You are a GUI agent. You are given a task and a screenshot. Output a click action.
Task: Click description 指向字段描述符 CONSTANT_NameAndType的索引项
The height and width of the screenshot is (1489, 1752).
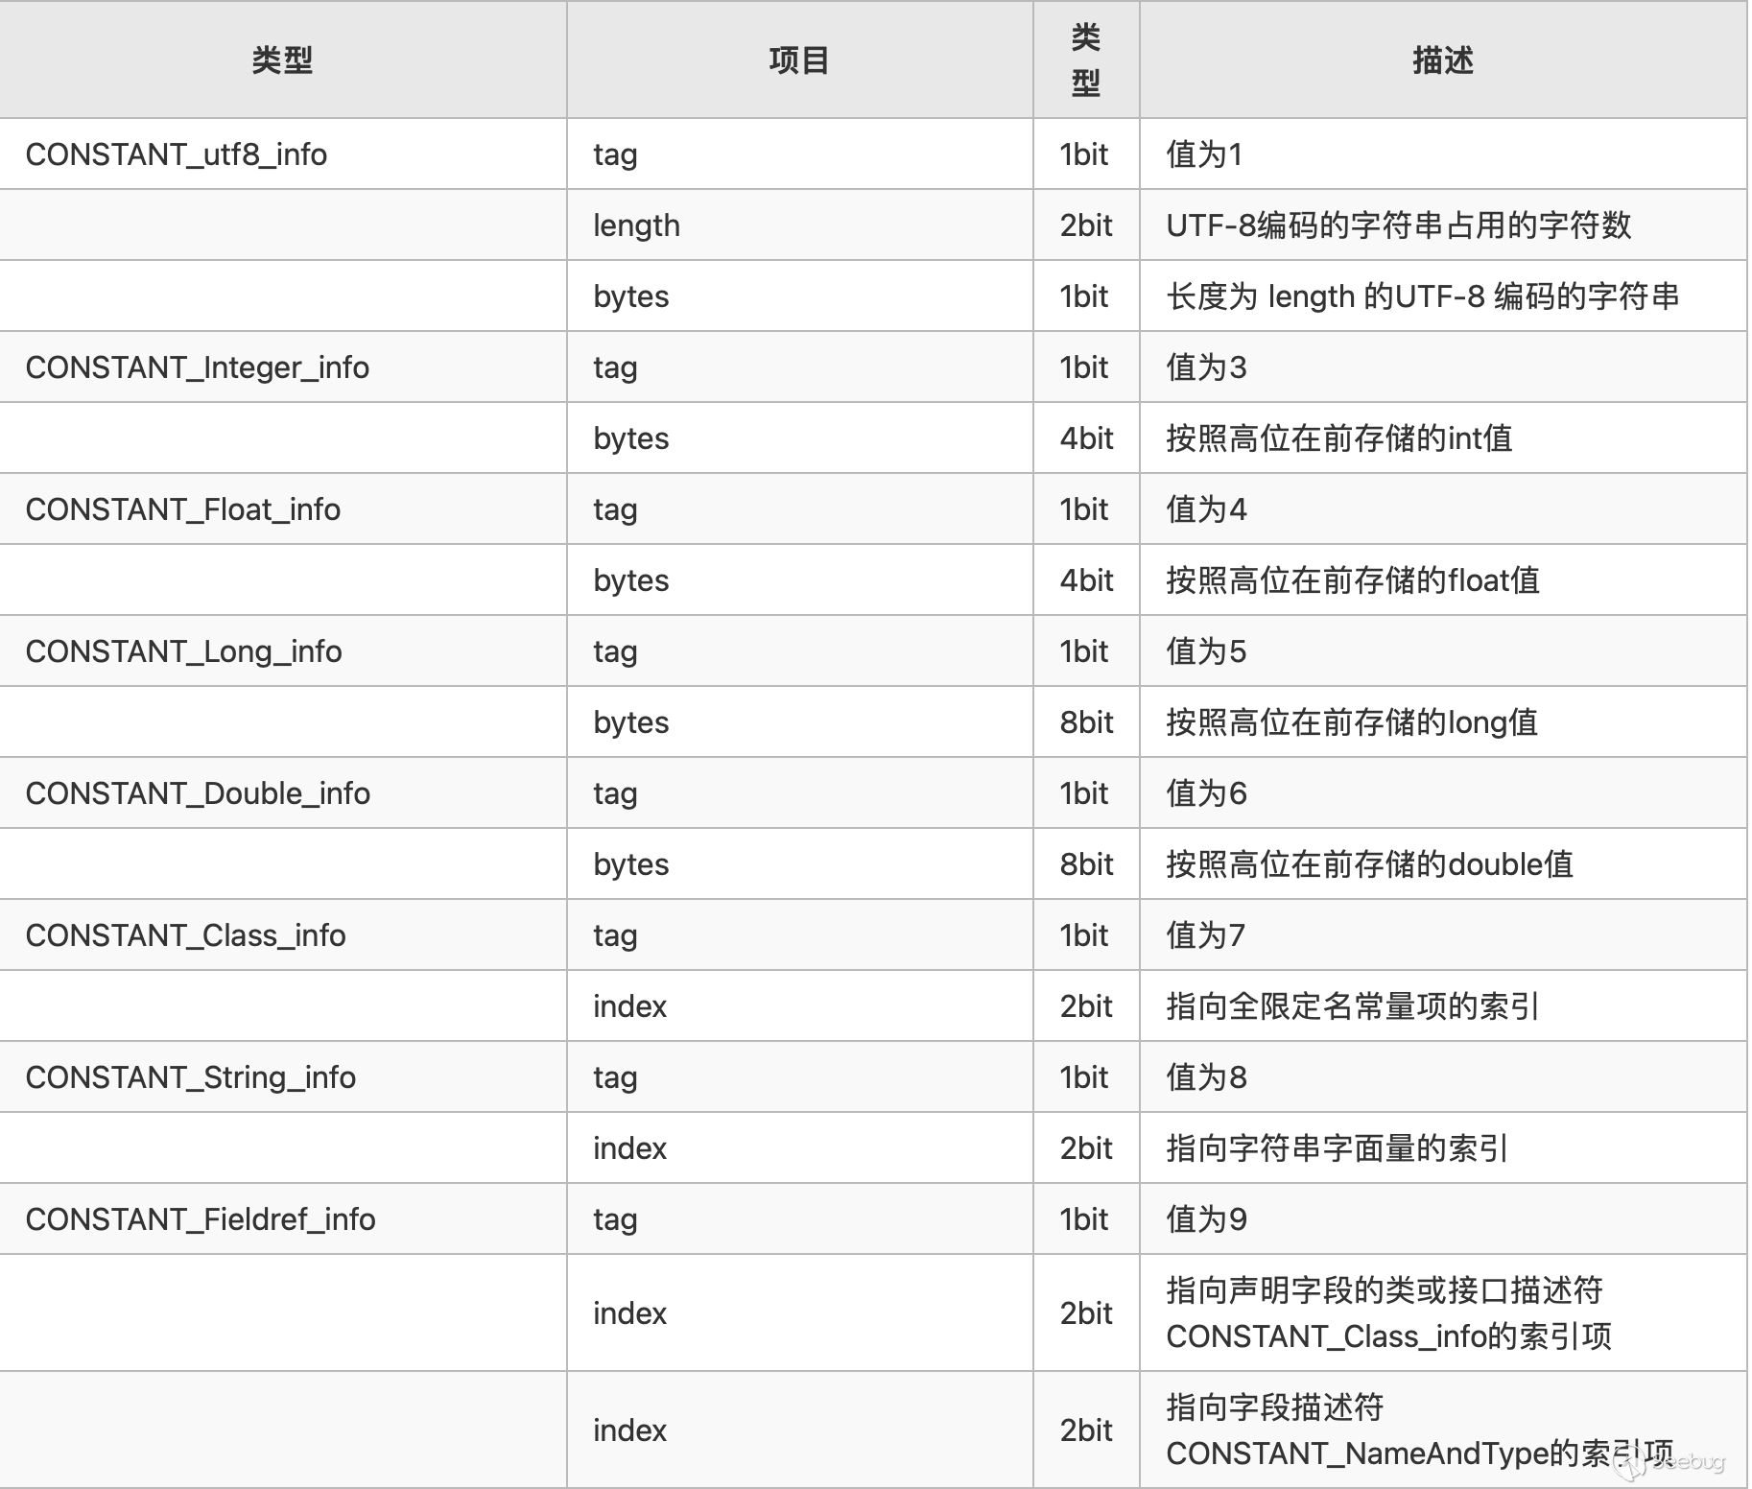1420,1430
